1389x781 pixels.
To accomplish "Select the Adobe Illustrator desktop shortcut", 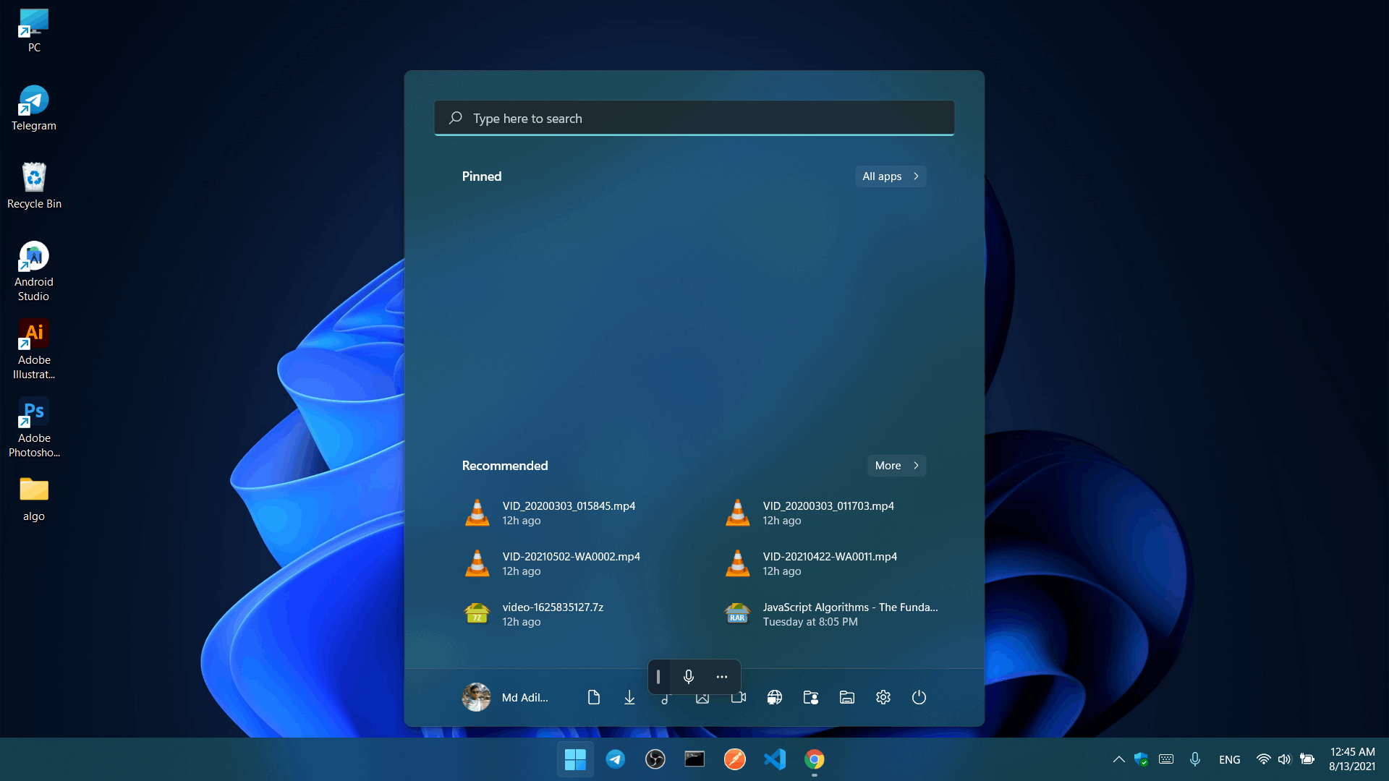I will 34,350.
